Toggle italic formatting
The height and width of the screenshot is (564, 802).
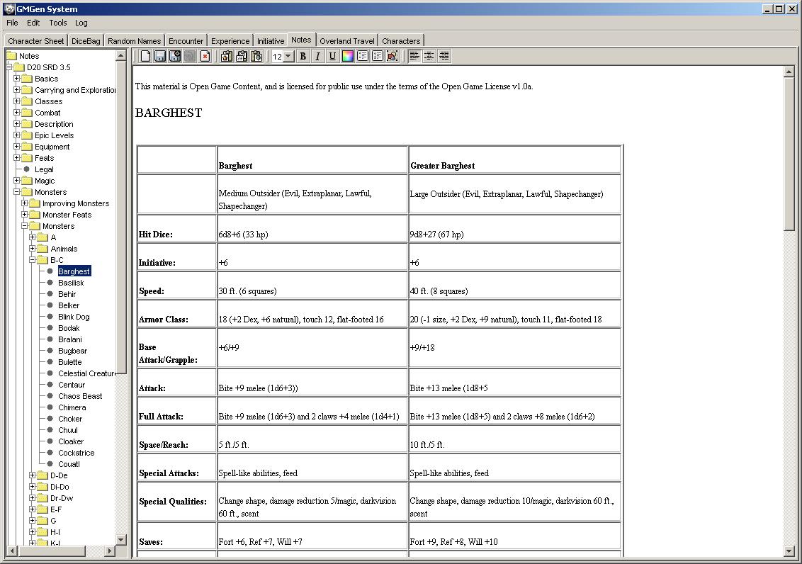coord(317,56)
